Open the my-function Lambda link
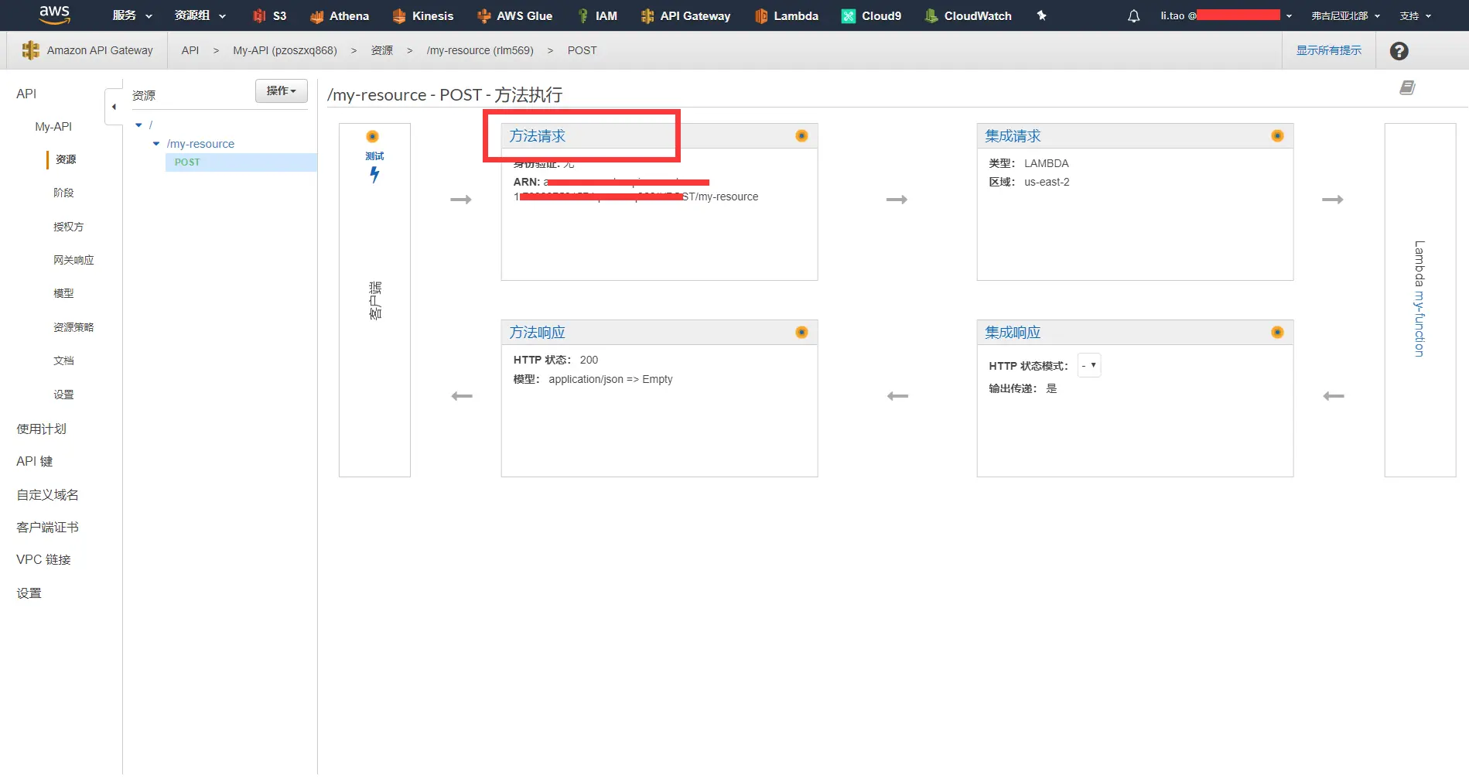Screen dimensions: 1469x779 click(x=1419, y=324)
